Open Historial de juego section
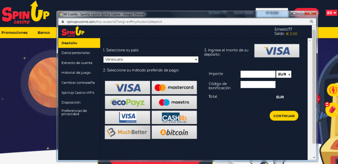The width and height of the screenshot is (338, 164). pos(76,73)
